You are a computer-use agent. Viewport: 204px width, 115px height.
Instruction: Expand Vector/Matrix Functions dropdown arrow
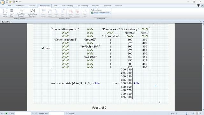(x=37, y=15)
